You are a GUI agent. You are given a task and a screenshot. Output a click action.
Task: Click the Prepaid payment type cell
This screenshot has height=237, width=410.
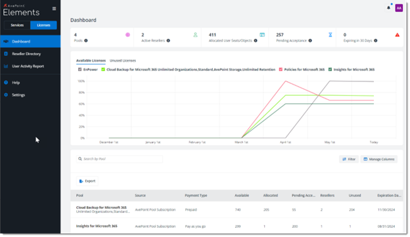[x=191, y=210]
